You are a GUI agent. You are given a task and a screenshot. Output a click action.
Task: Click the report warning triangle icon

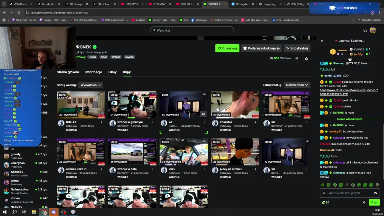click(306, 58)
